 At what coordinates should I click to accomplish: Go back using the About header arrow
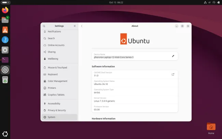(82, 26)
